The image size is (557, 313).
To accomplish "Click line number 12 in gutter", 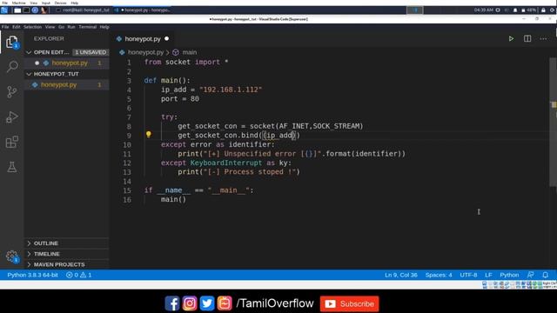I will [127, 163].
